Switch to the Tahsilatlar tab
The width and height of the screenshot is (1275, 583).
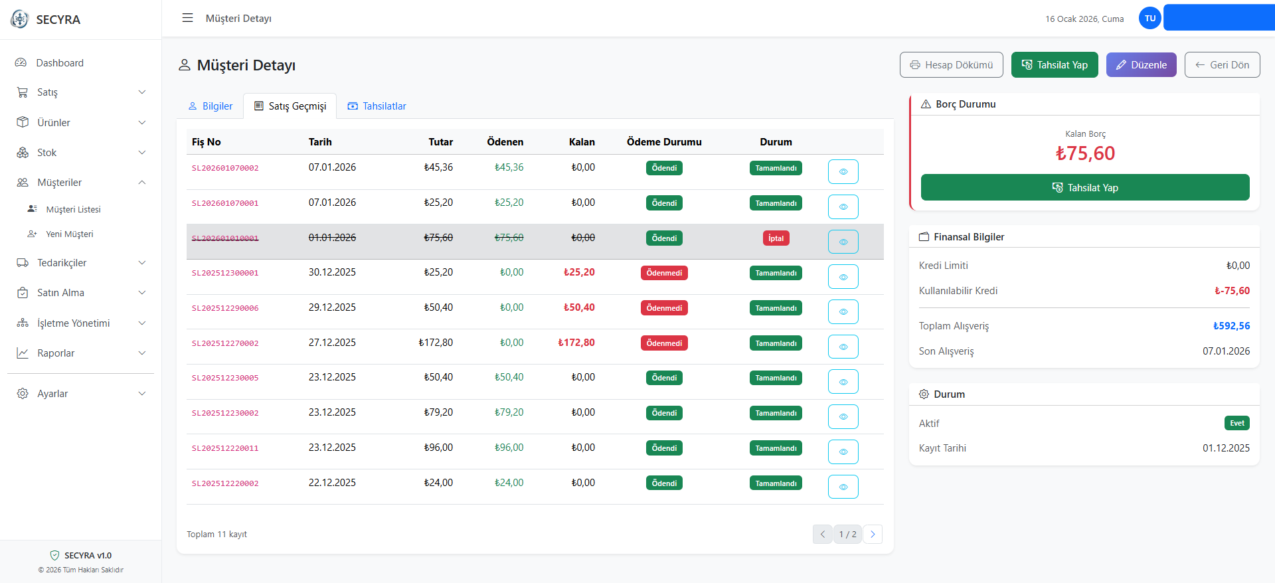(x=377, y=106)
